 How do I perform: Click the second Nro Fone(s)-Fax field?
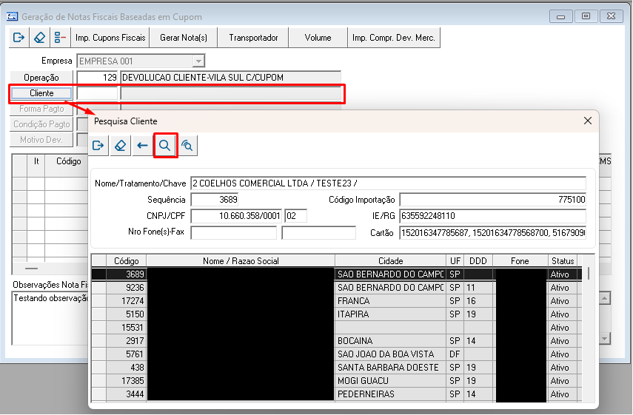coord(319,233)
